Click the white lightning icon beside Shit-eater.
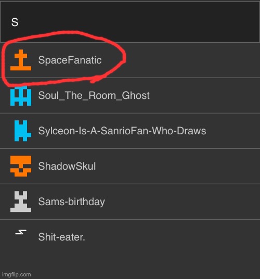The width and height of the screenshot is (260, 279). [21, 232]
